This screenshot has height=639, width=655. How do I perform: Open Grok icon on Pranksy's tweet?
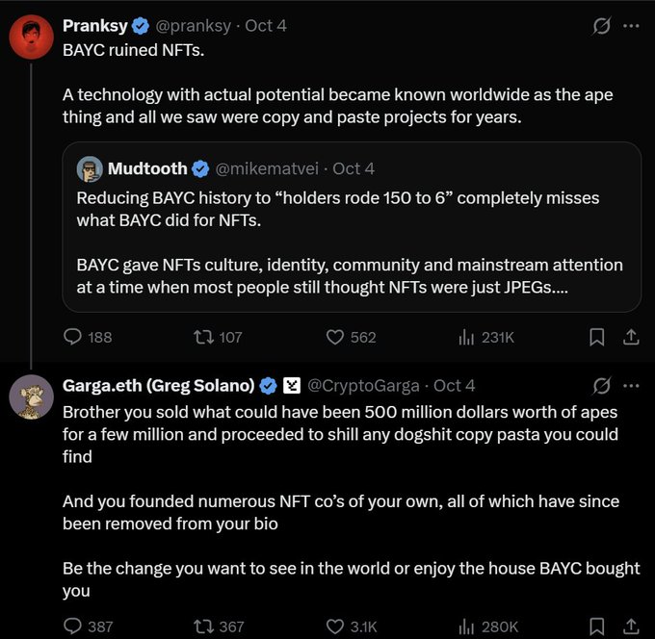point(602,26)
